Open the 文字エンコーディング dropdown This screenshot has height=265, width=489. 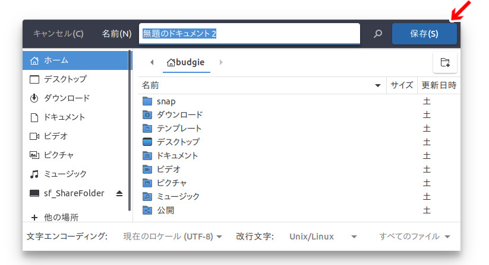(172, 237)
